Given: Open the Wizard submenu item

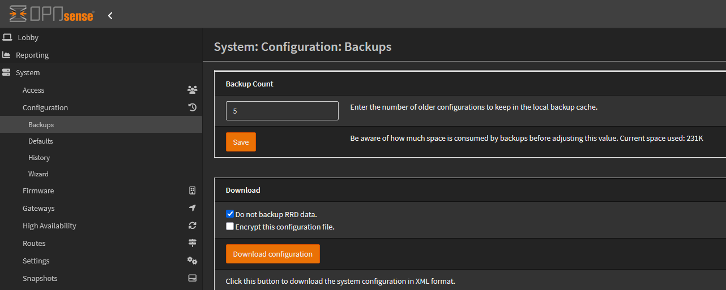Looking at the screenshot, I should tap(39, 174).
